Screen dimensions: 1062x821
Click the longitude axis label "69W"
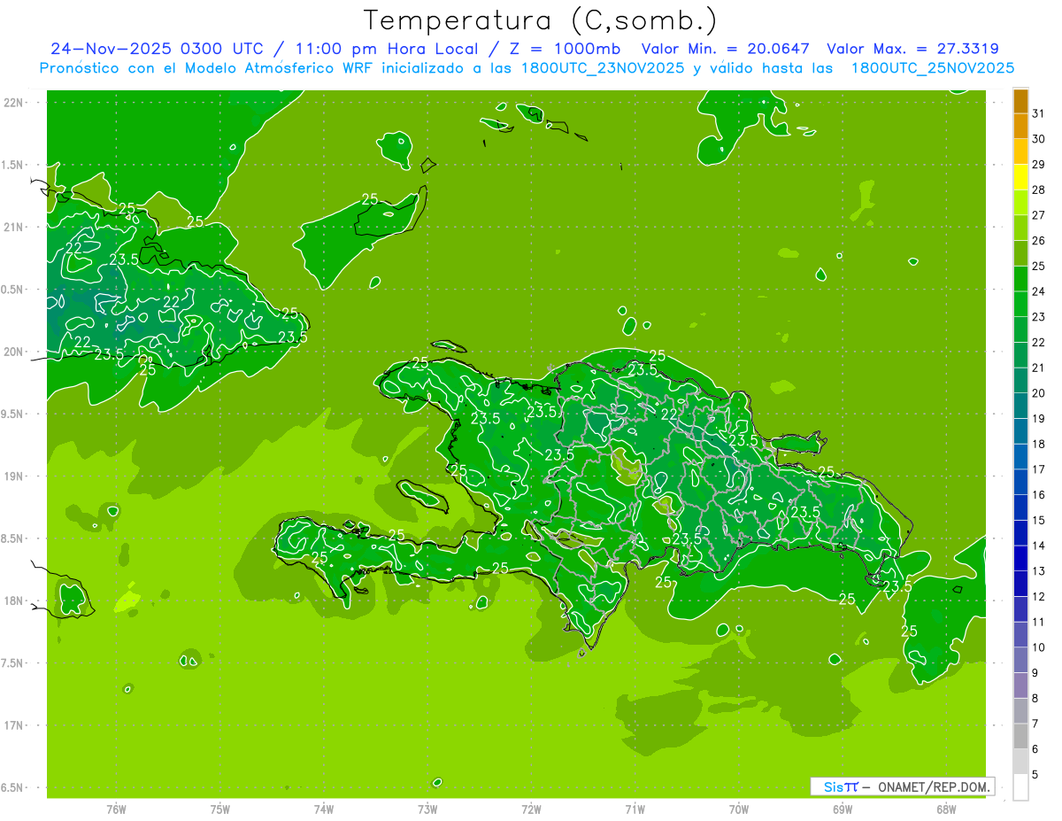843,809
